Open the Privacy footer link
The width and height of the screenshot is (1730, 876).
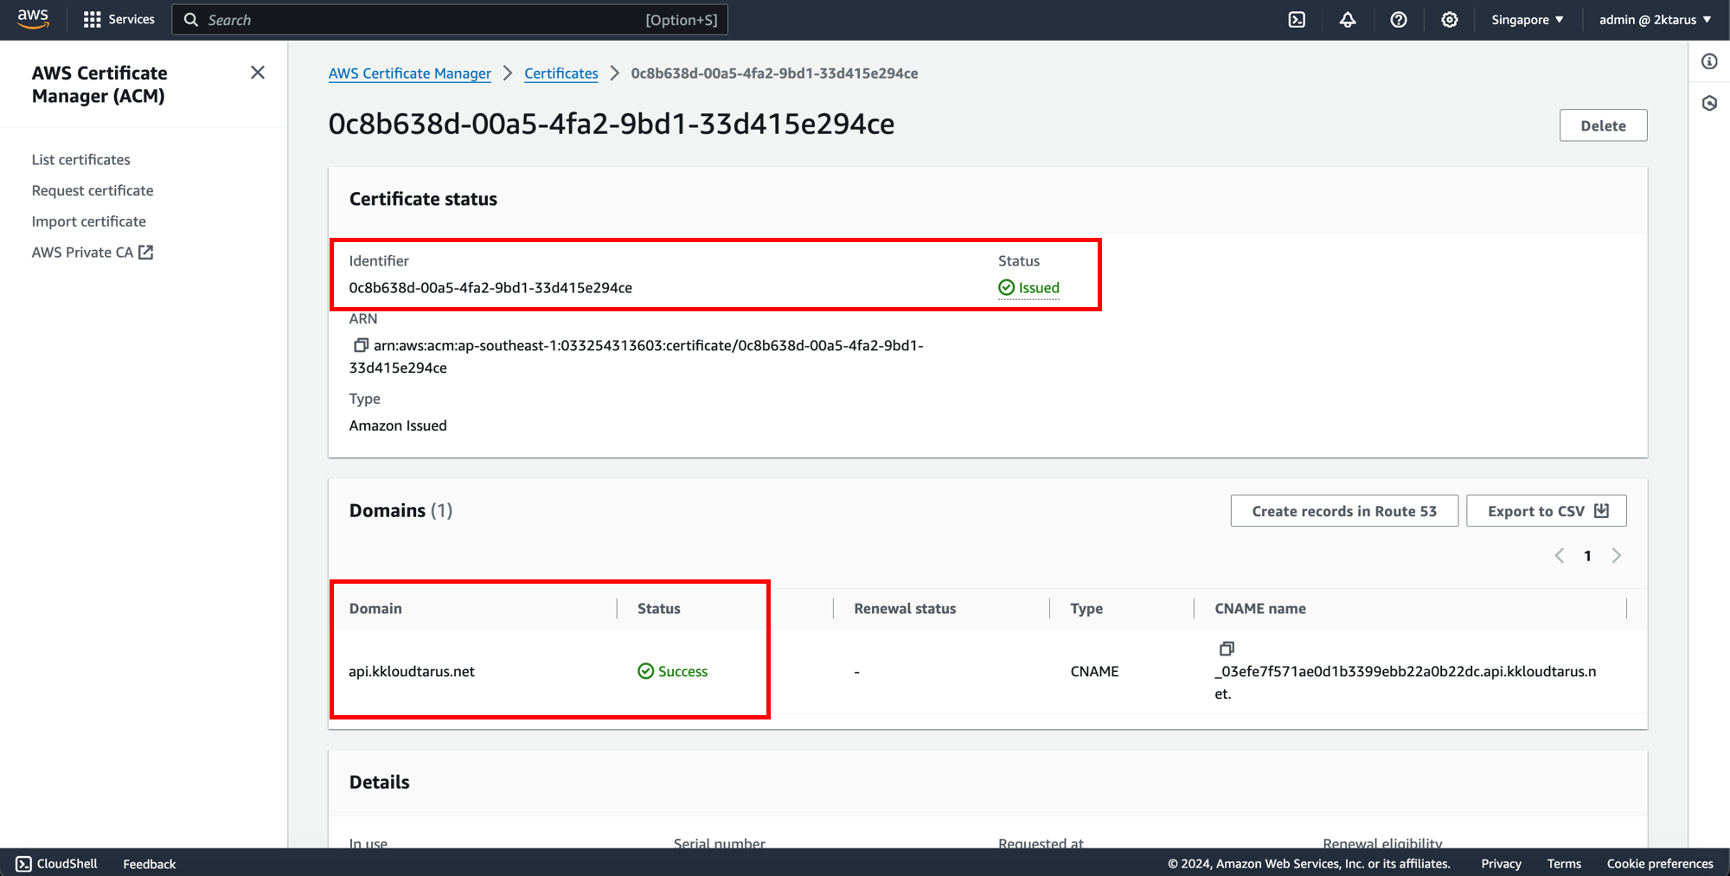[1501, 864]
